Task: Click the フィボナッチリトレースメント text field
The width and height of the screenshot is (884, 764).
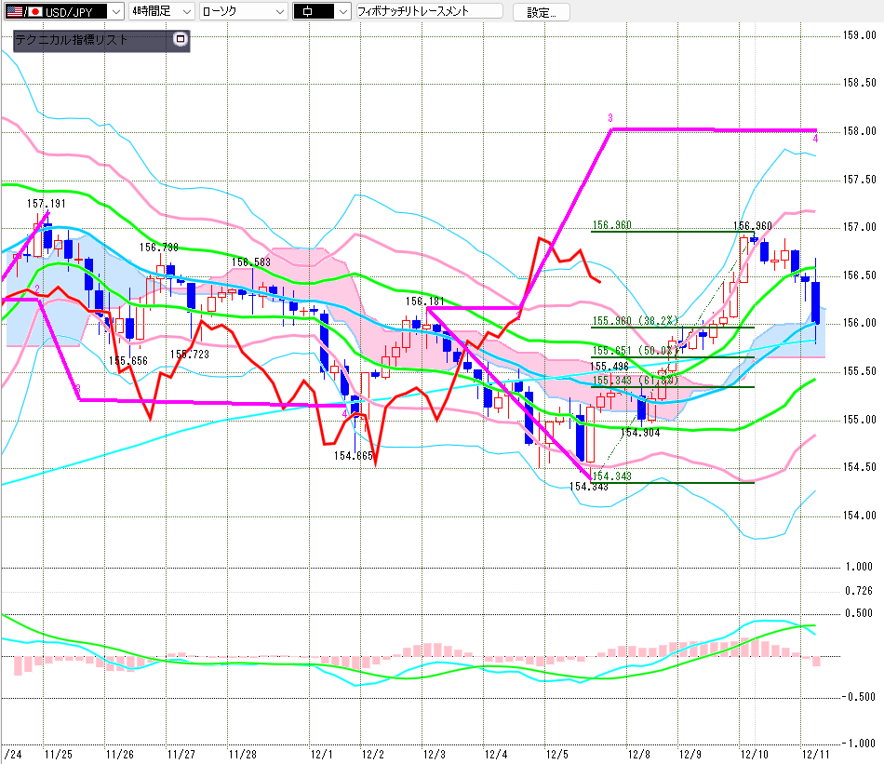Action: [x=428, y=11]
